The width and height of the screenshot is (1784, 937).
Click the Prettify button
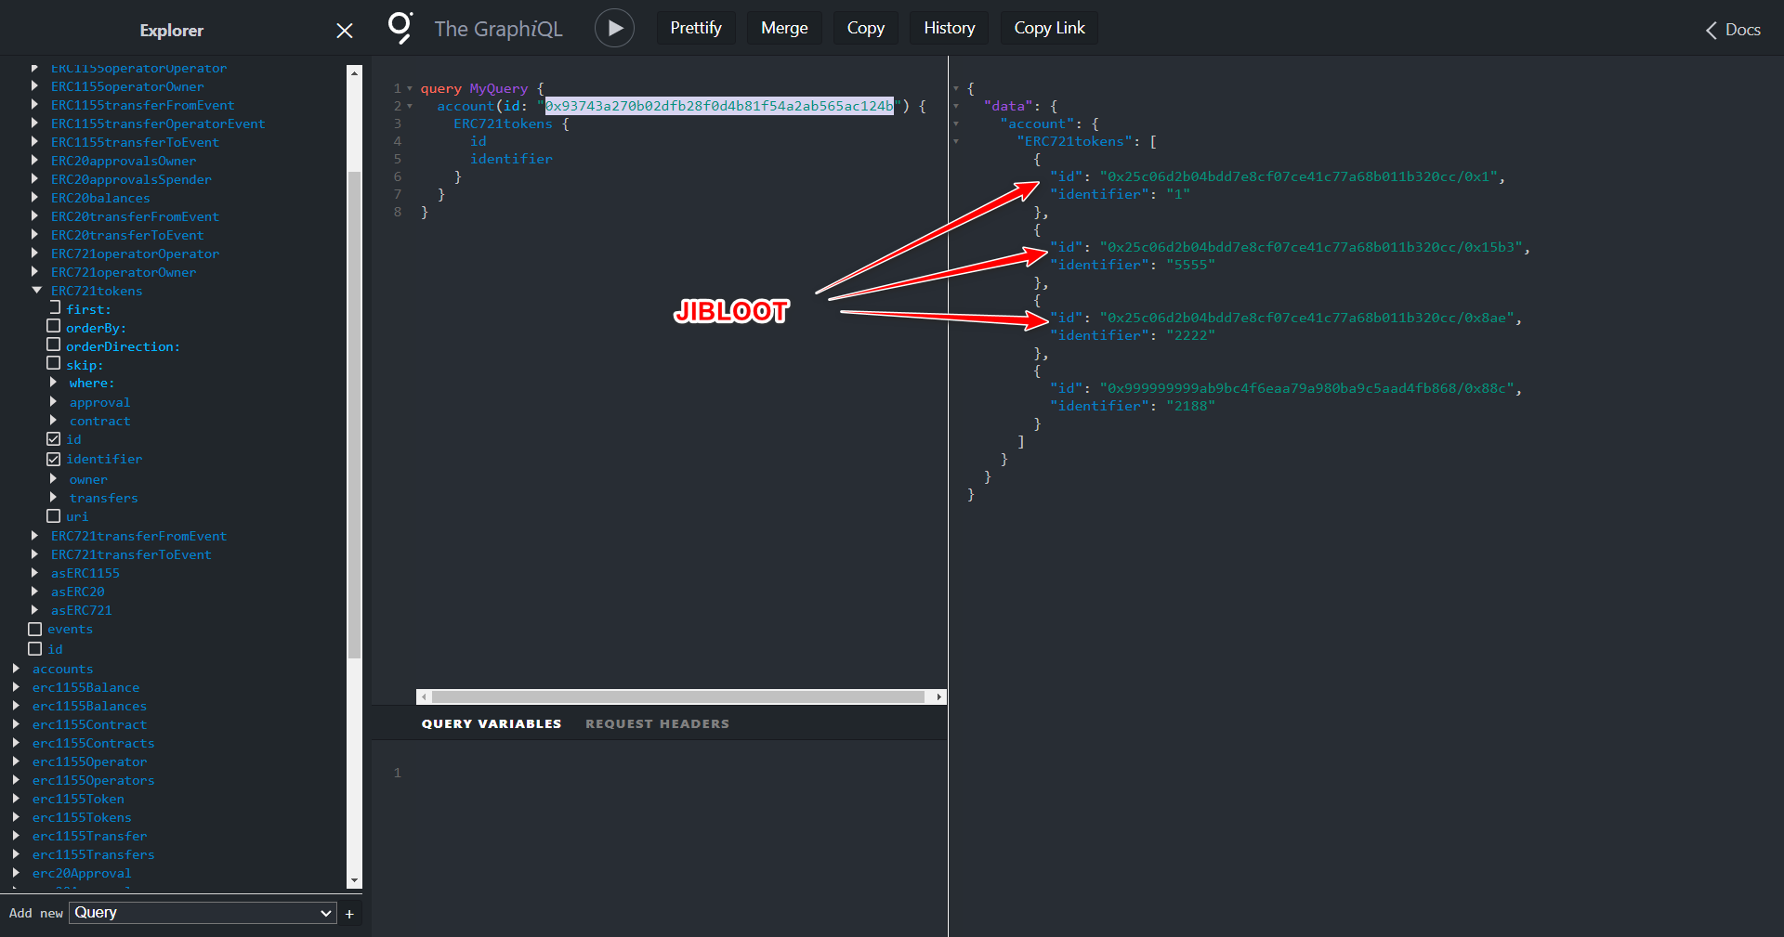[695, 28]
